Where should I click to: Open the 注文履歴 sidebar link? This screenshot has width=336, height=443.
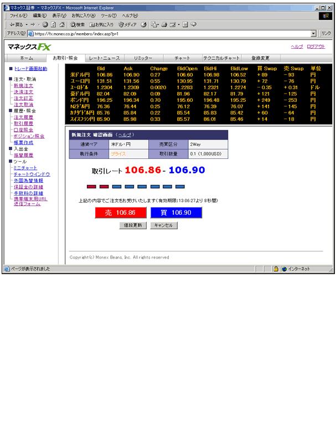pos(23,117)
